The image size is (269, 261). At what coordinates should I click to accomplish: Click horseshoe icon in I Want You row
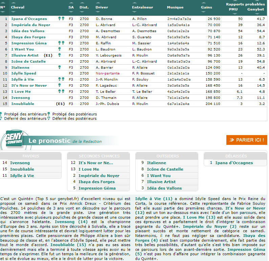point(59,49)
